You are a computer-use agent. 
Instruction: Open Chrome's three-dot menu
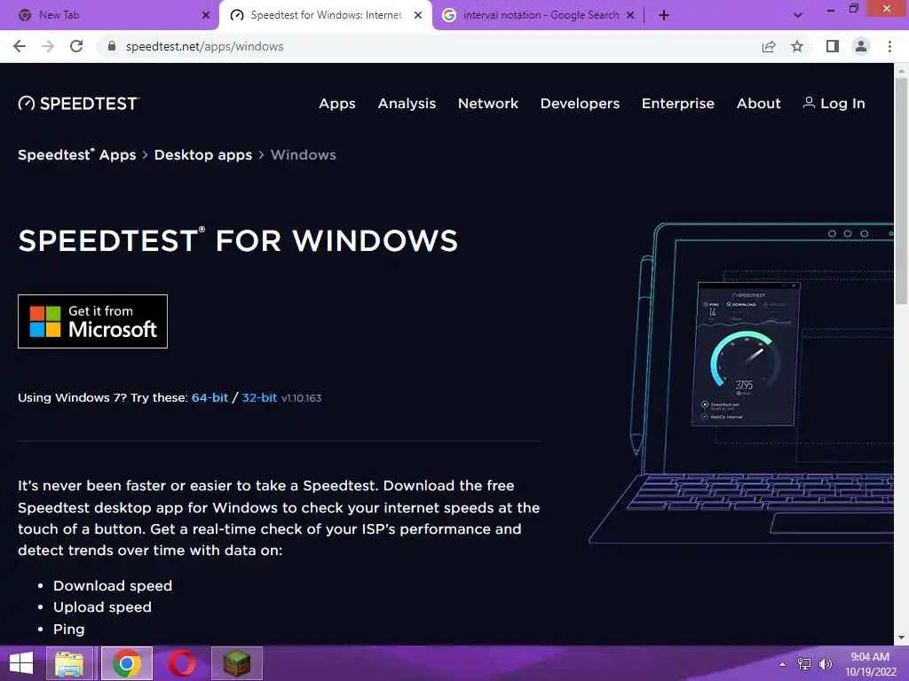[889, 46]
